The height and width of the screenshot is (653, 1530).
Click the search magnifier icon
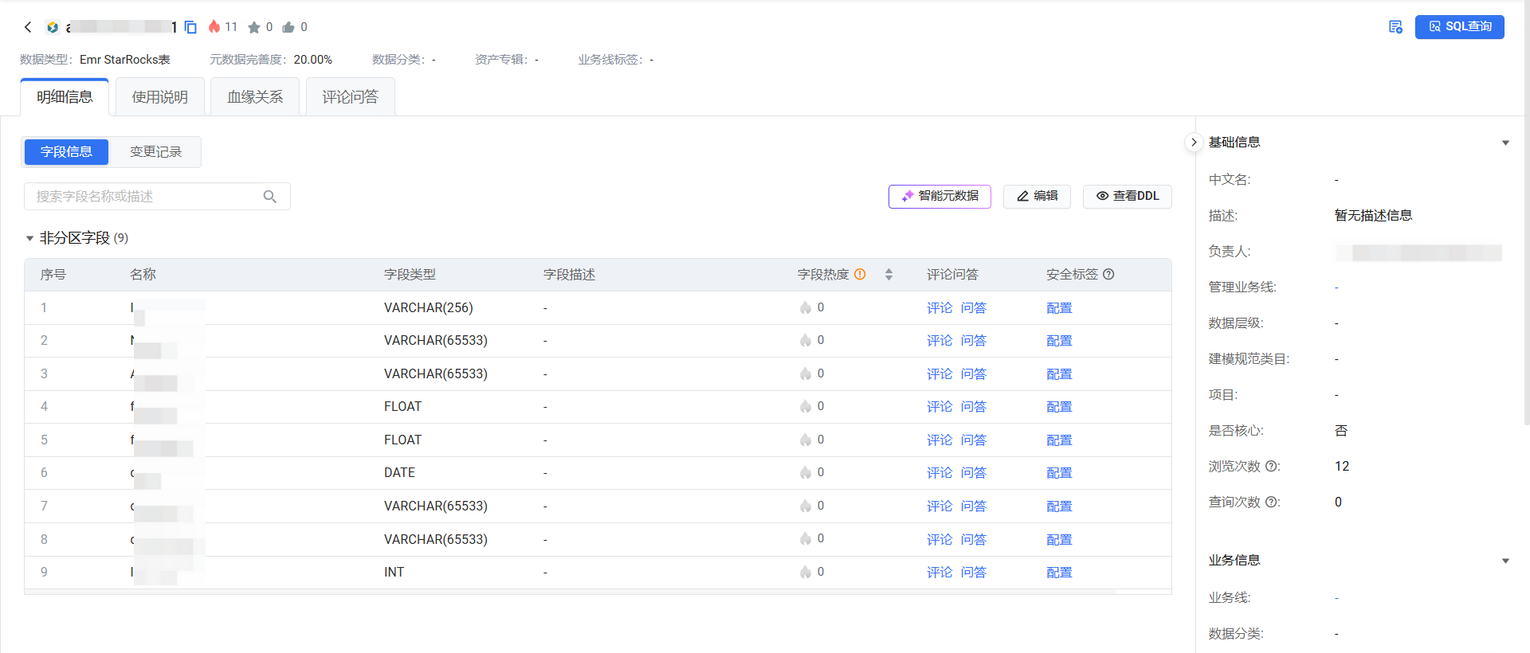coord(270,197)
